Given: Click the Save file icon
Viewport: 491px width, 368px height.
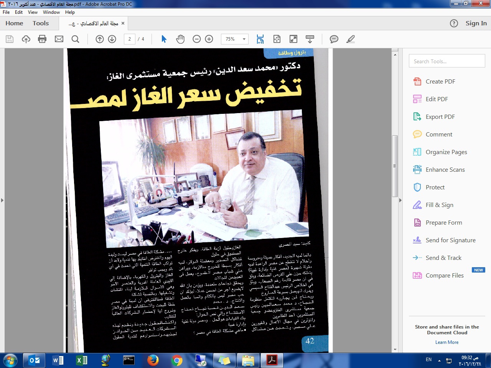Looking at the screenshot, I should 10,39.
